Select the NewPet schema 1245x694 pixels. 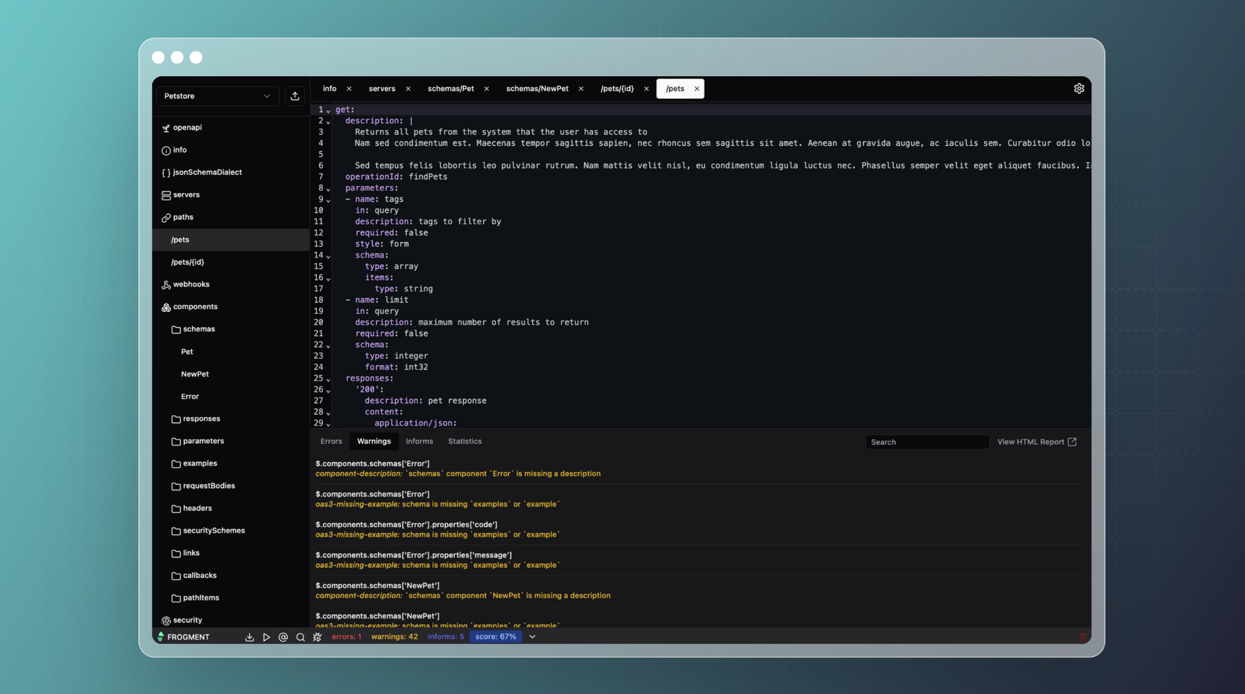coord(231,374)
